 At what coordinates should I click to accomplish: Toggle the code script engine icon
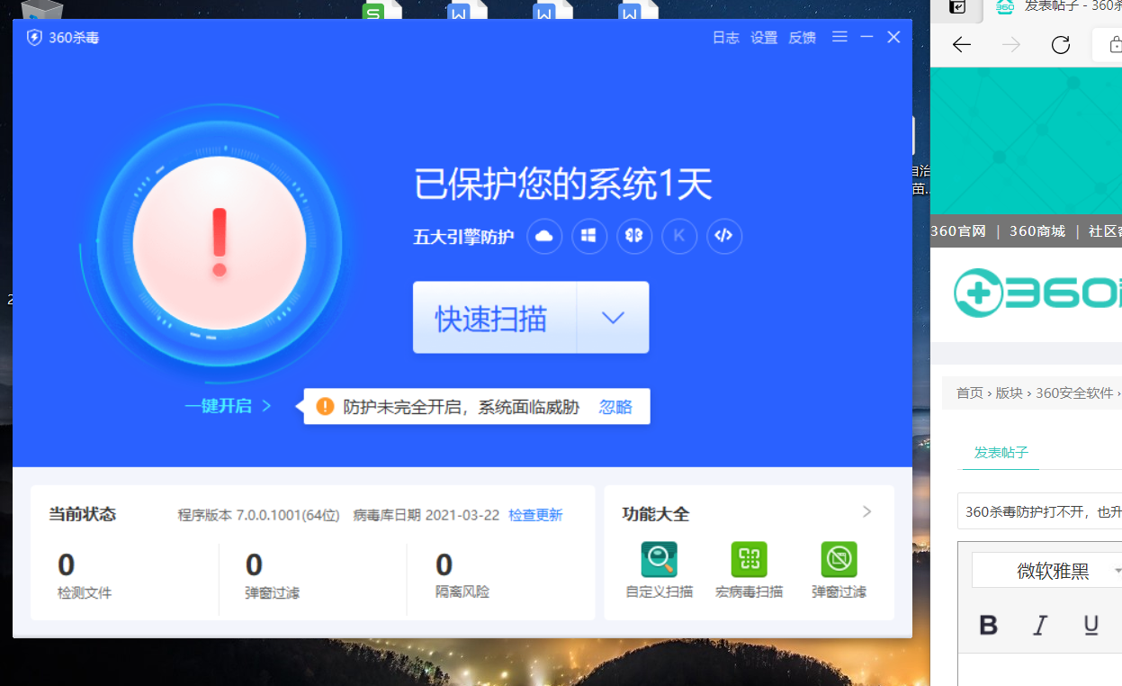[724, 236]
